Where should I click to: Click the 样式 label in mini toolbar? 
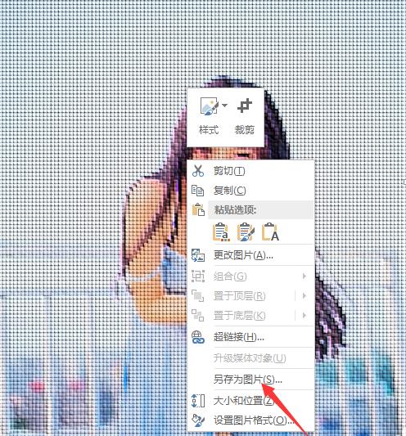coord(209,130)
